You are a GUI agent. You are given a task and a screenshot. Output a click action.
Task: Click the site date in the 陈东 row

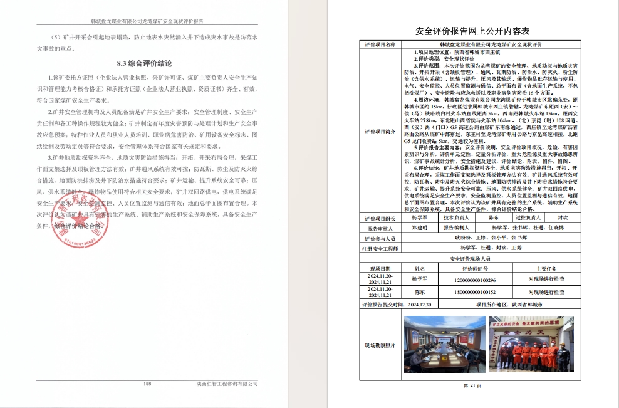(380, 292)
